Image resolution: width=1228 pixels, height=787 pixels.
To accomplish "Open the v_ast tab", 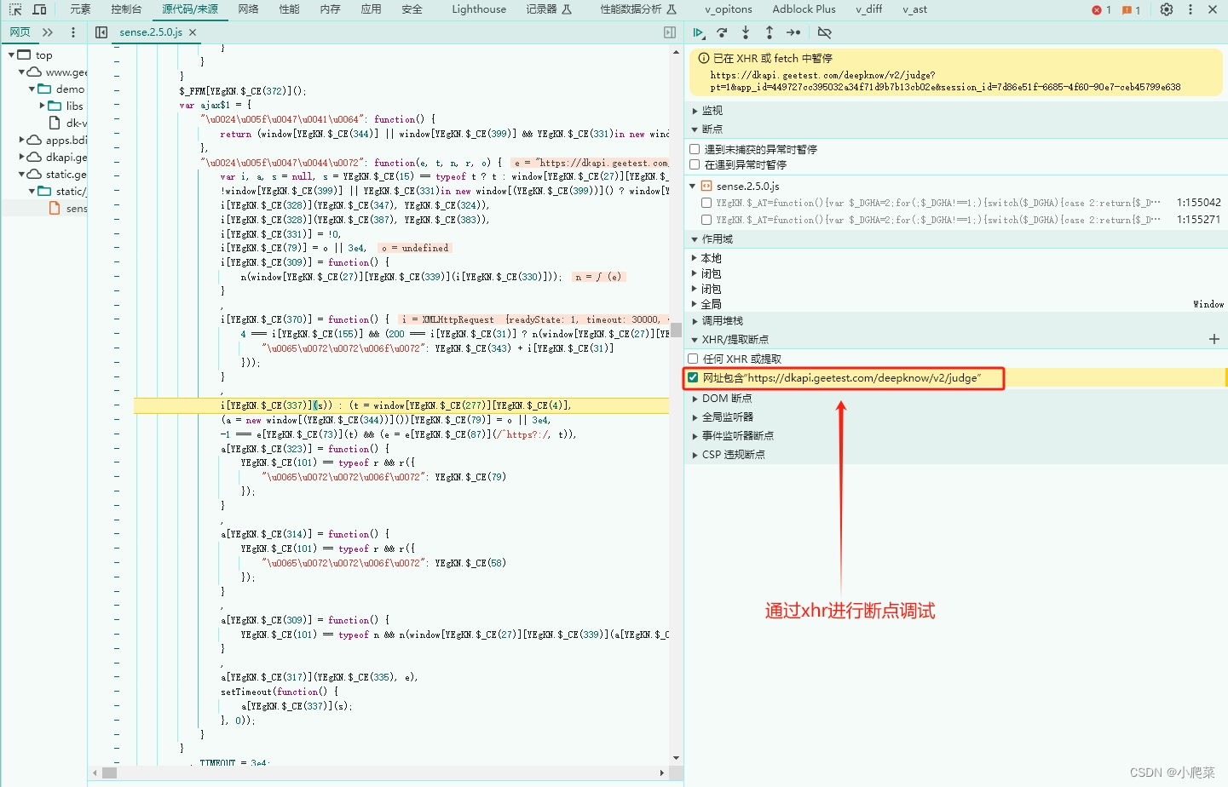I will click(x=914, y=9).
